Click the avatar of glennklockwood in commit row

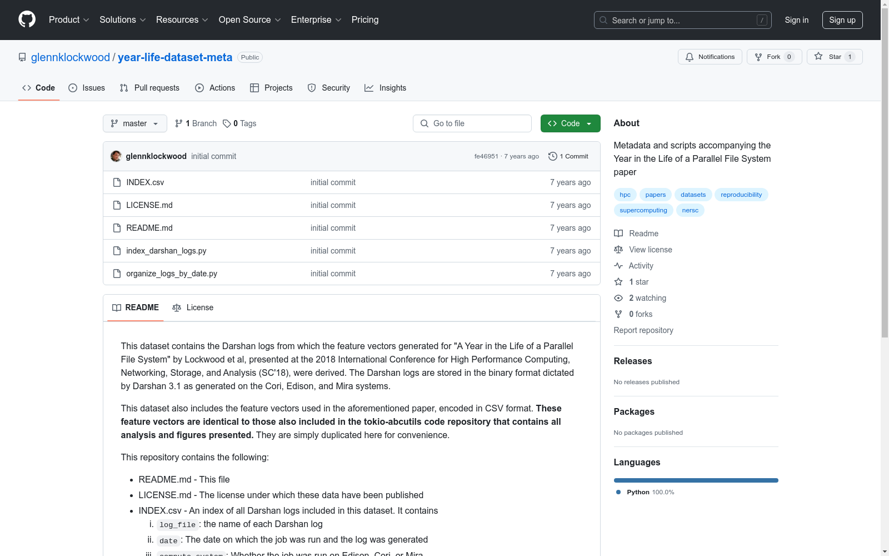click(x=116, y=156)
